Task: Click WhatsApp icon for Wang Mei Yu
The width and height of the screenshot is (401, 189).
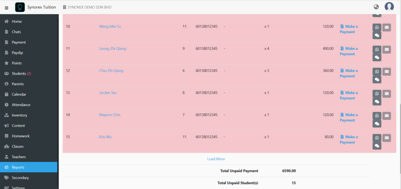Action: point(377,28)
